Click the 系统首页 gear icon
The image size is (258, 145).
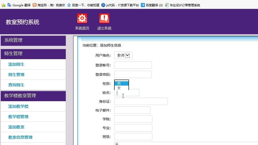[82, 18]
